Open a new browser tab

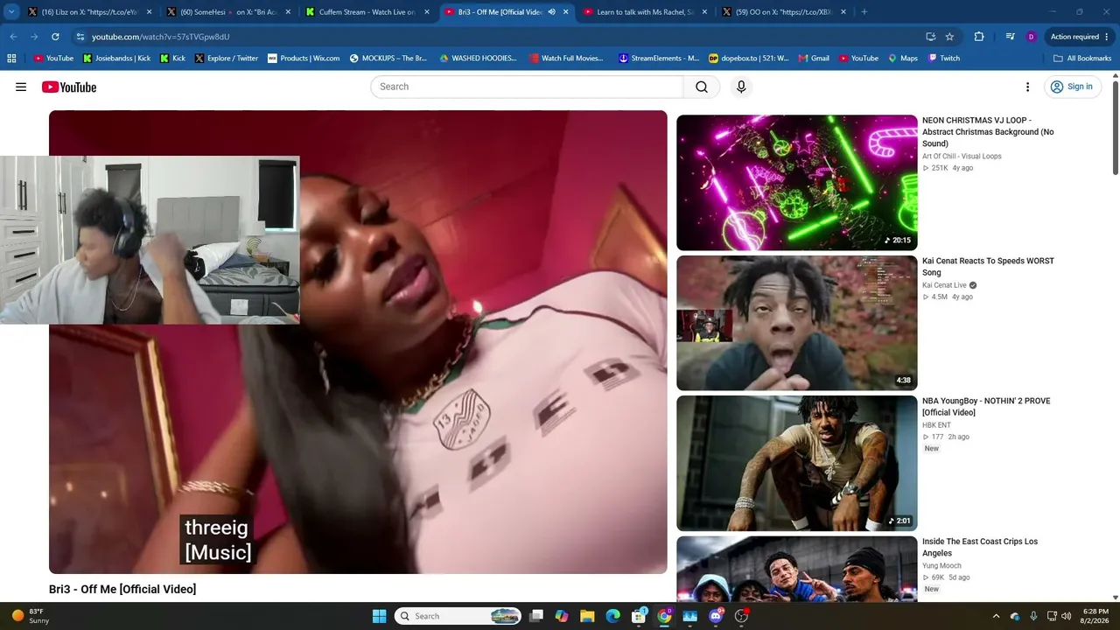[864, 12]
